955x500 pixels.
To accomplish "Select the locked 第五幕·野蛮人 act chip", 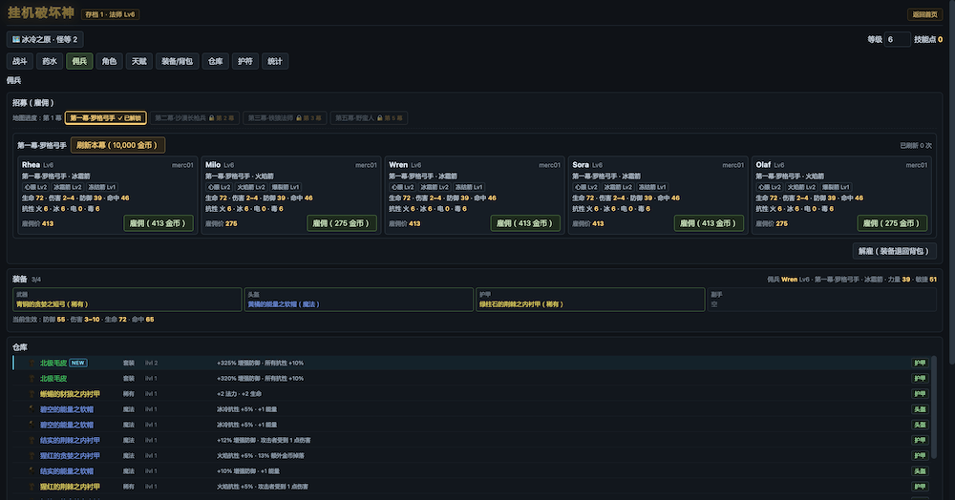I will tap(369, 118).
